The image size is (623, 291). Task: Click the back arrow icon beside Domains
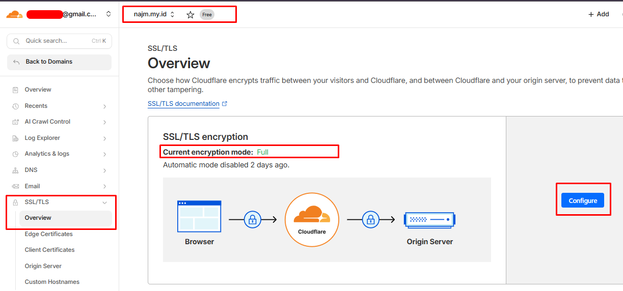tap(16, 62)
